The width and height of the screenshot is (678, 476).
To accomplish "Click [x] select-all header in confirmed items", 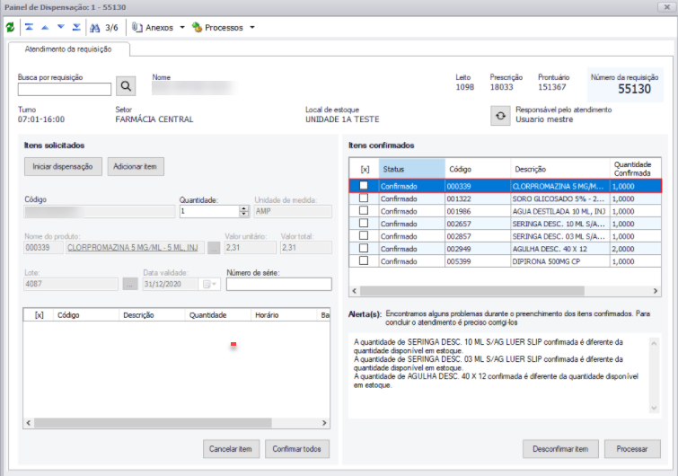I will 365,169.
